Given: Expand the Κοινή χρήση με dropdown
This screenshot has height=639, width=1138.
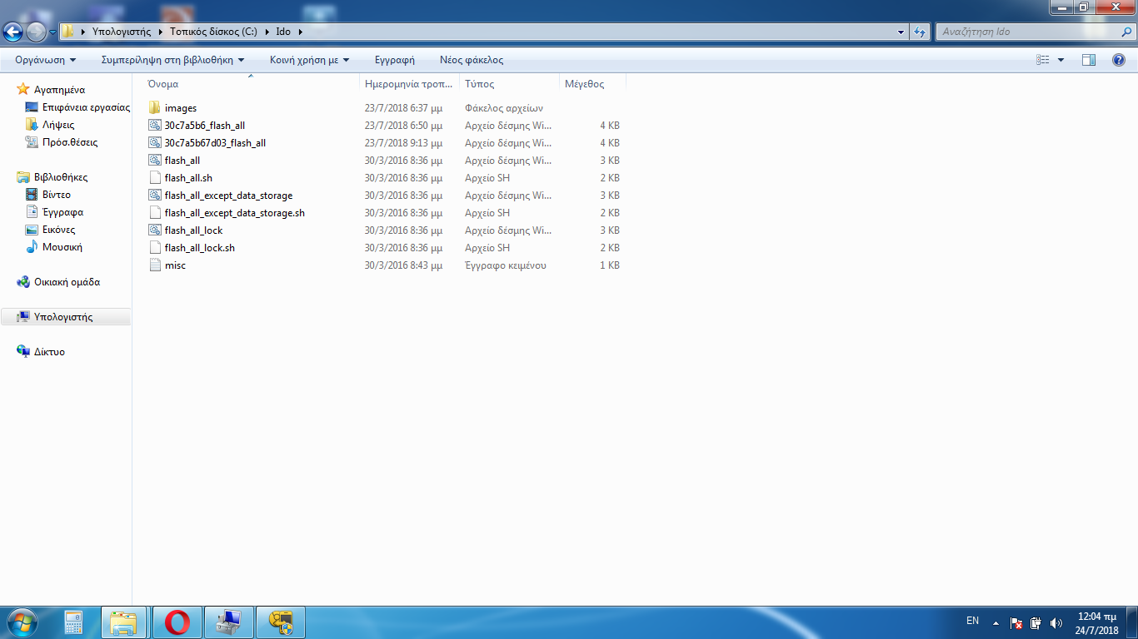Looking at the screenshot, I should tap(309, 60).
